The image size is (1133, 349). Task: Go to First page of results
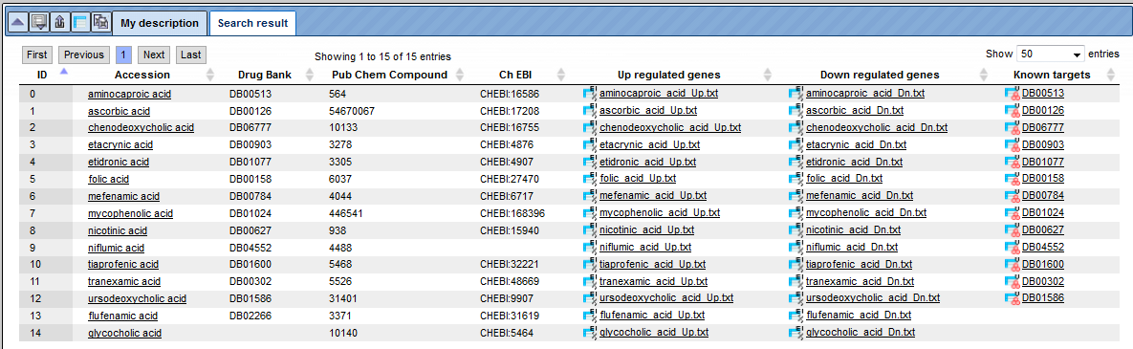click(37, 55)
